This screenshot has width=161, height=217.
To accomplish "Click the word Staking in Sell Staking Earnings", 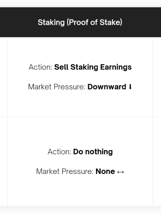I will pyautogui.click(x=84, y=67).
